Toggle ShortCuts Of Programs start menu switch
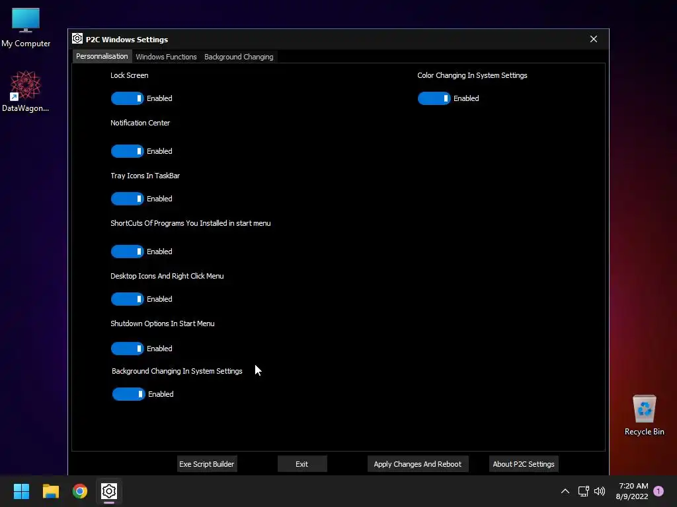The image size is (677, 507). coord(128,252)
